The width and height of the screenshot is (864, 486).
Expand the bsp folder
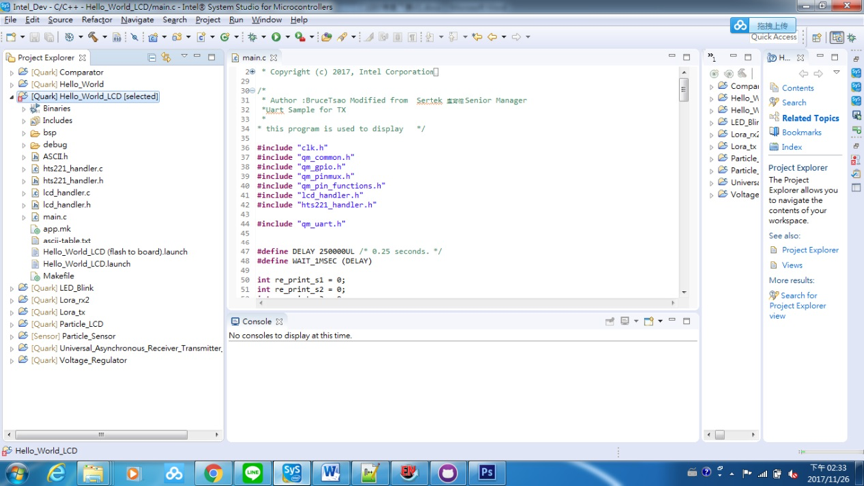24,133
